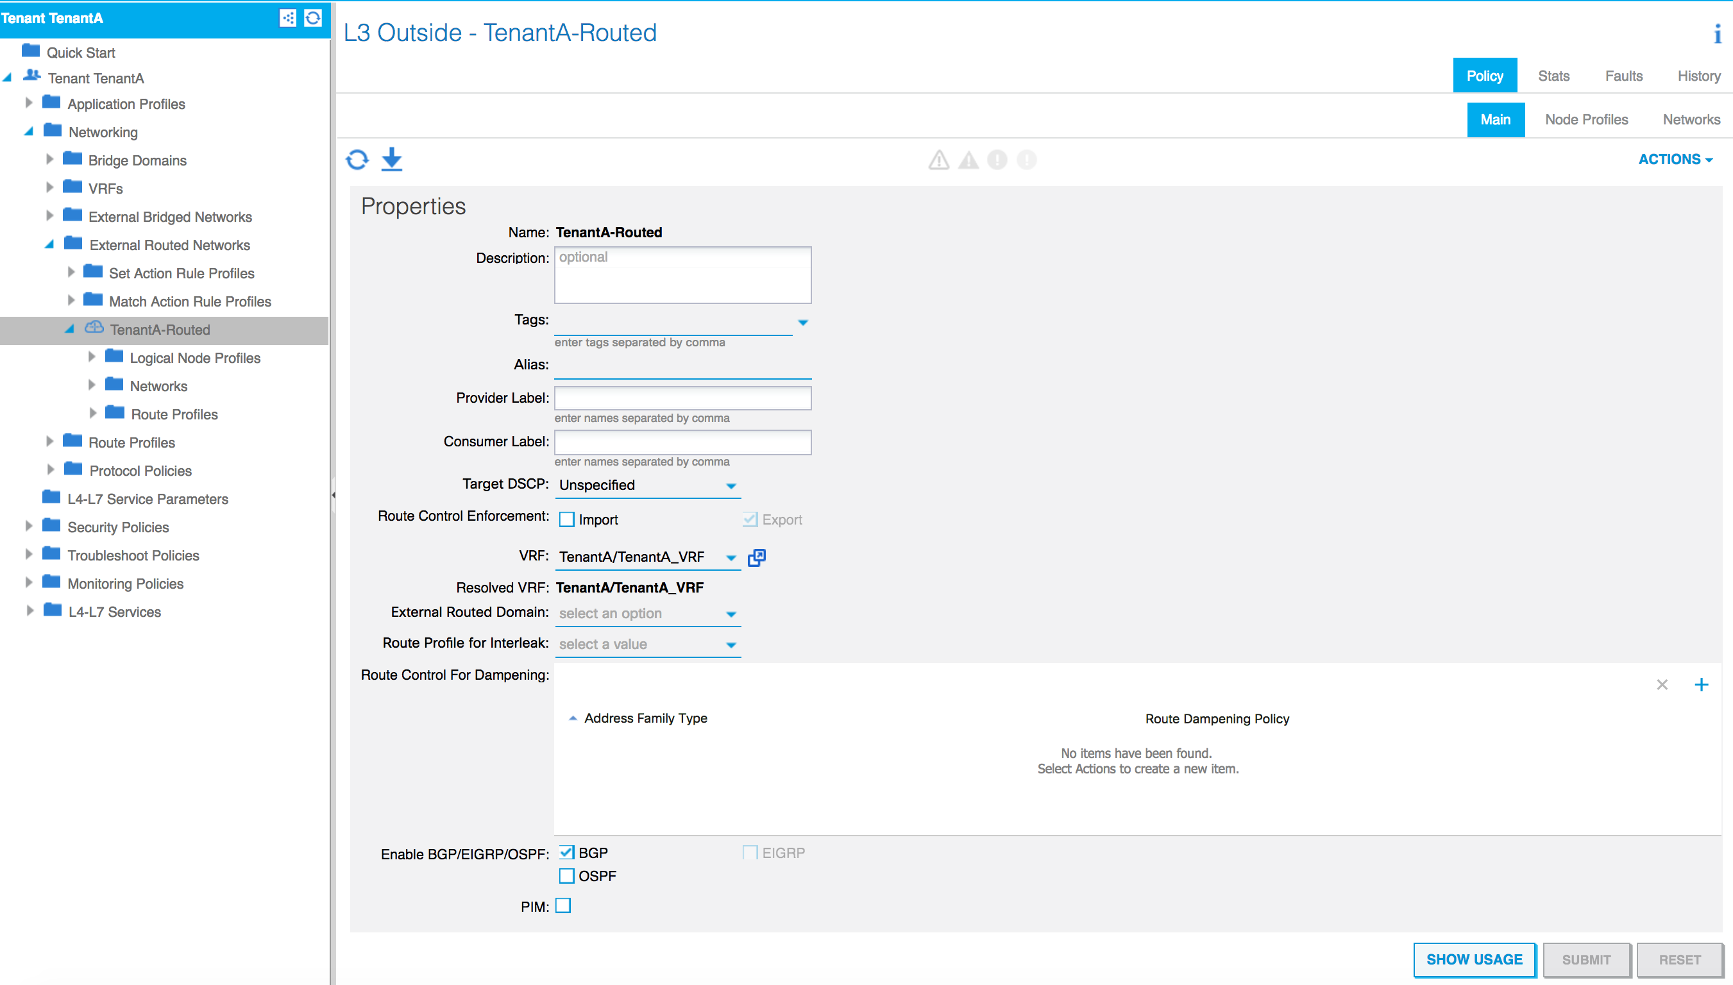Screen dimensions: 1733x985
Task: Click the Logical Node Profiles folder icon
Action: 114,357
